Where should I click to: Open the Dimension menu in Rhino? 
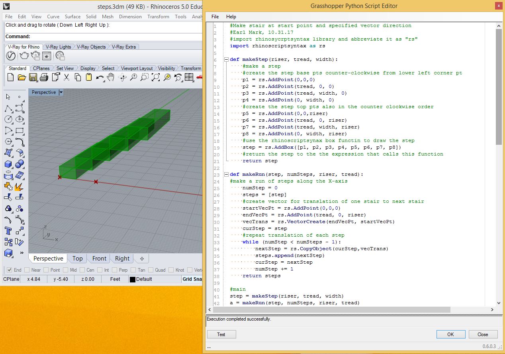(x=130, y=17)
